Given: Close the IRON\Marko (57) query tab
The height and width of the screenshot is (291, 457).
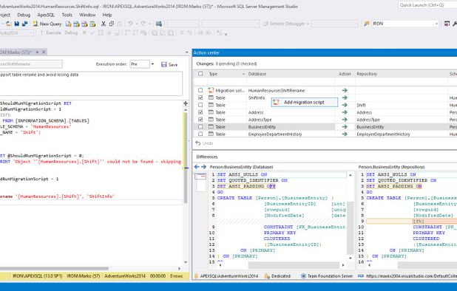Looking at the screenshot, I should tap(44, 52).
